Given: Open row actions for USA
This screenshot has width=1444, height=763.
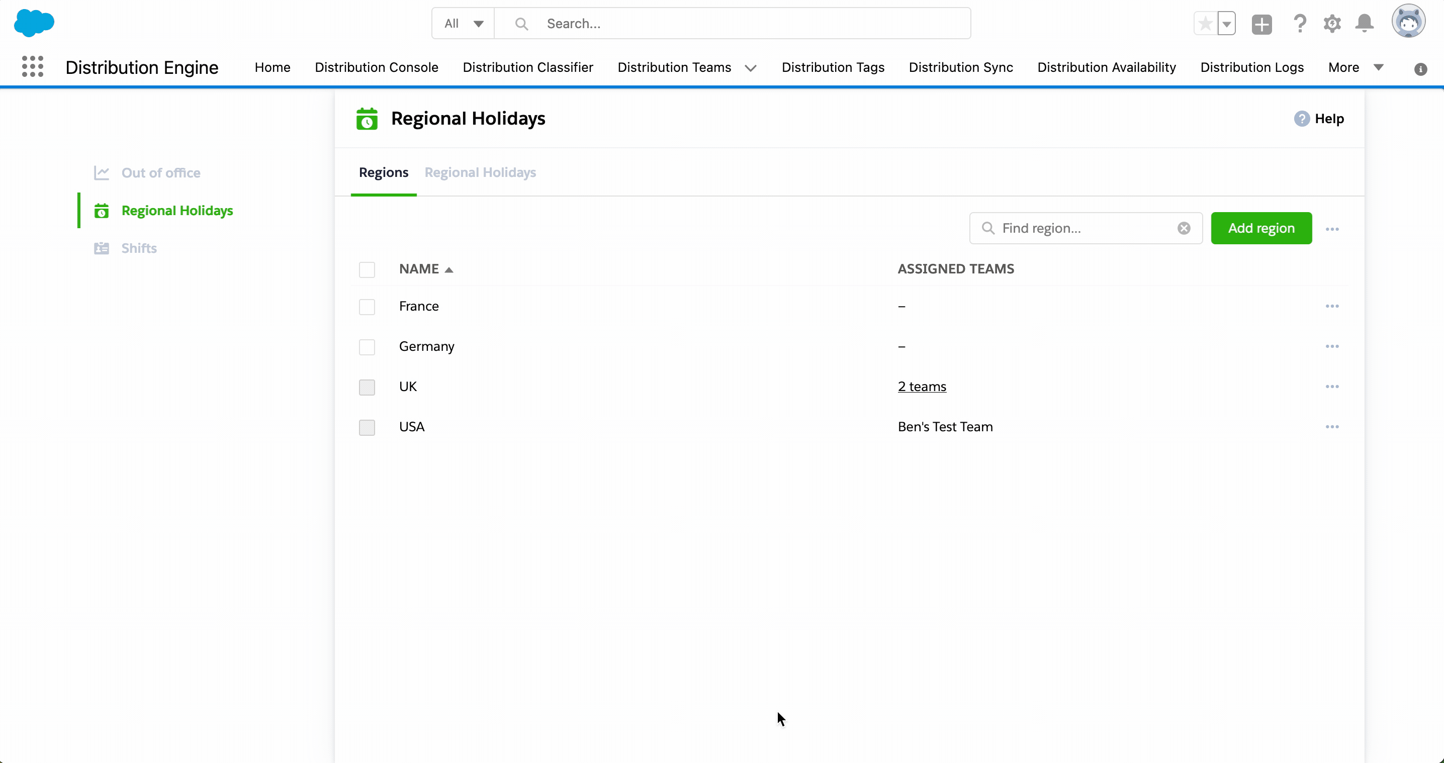Looking at the screenshot, I should pos(1332,427).
